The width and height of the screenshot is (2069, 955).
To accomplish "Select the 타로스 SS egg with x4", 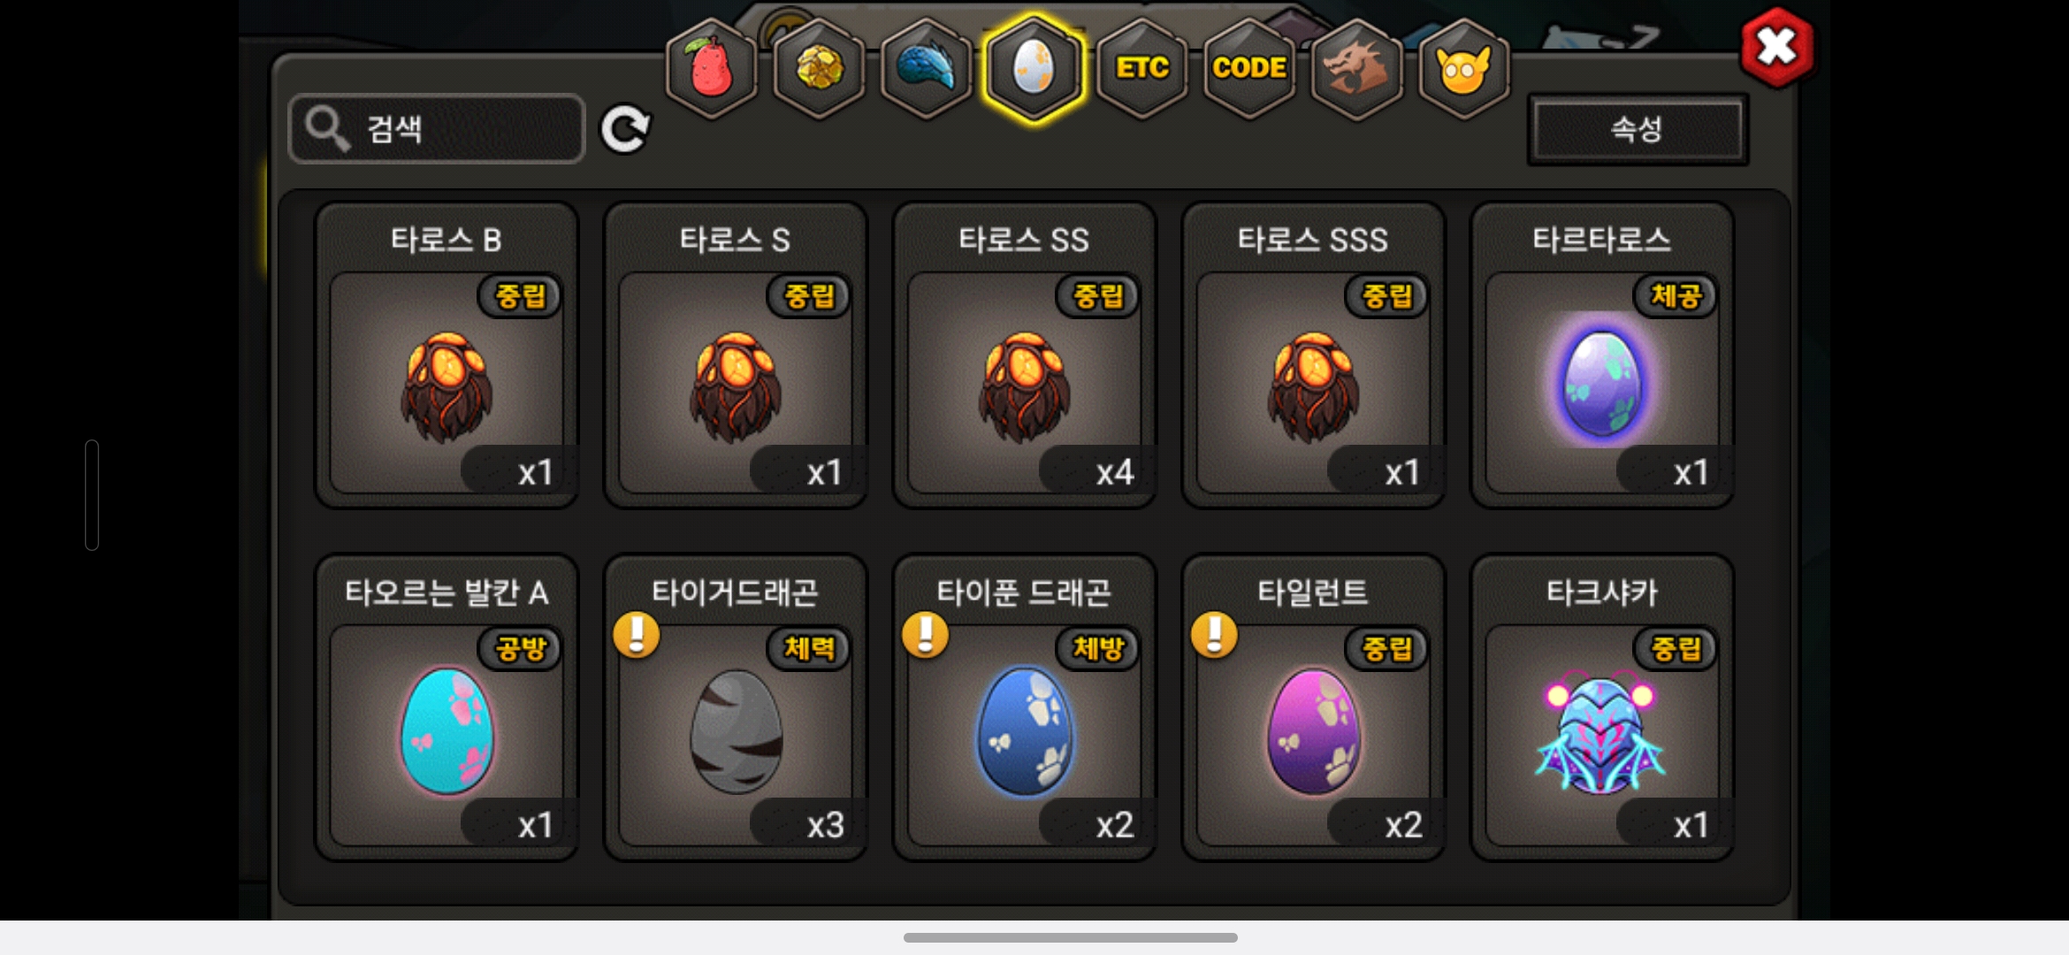I will pyautogui.click(x=1025, y=355).
